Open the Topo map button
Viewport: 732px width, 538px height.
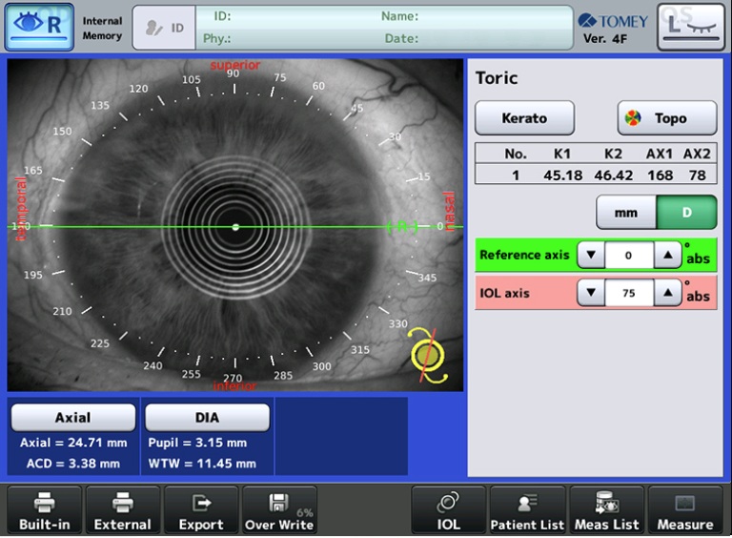[x=666, y=118]
